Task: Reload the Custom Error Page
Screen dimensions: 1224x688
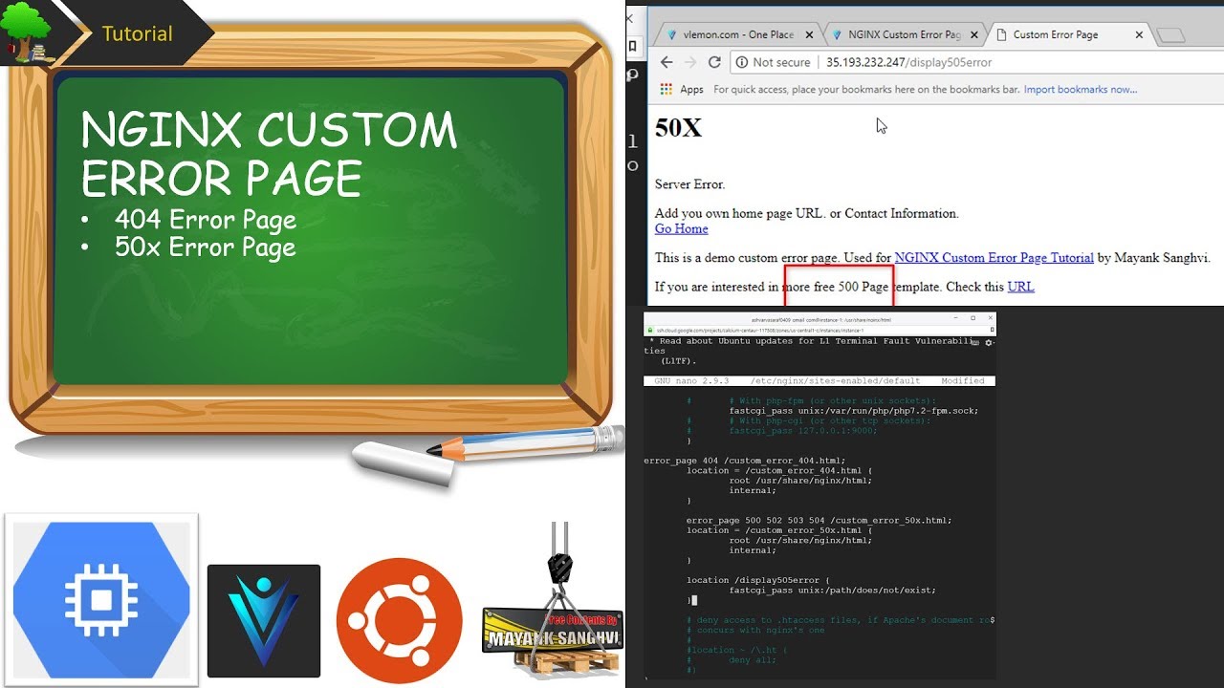Action: coord(714,62)
